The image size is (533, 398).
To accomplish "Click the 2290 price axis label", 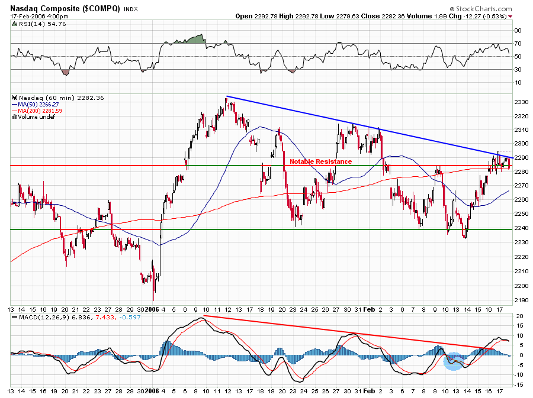I will (x=521, y=158).
